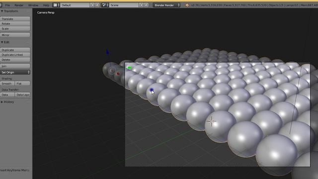Image resolution: width=318 pixels, height=179 pixels.
Task: Add a new screen layout with plus icon
Action: [x=92, y=5]
